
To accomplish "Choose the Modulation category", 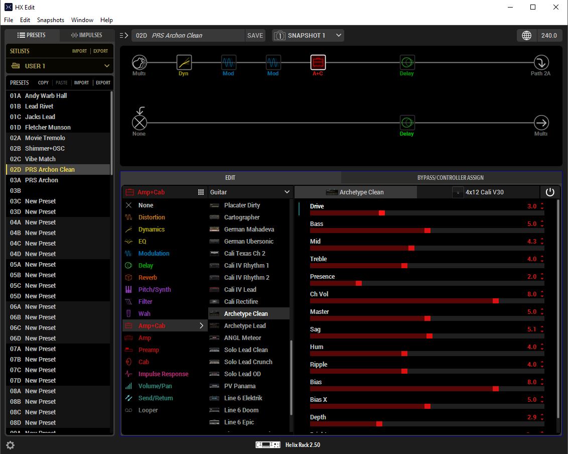I will (x=165, y=253).
